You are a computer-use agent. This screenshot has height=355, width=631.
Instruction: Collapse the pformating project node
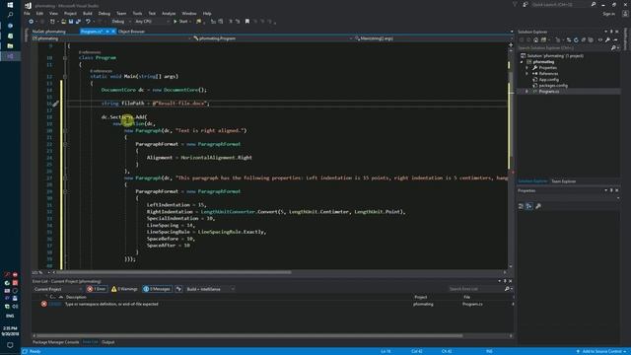point(522,62)
